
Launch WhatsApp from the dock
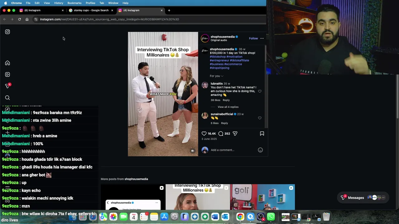(271, 217)
